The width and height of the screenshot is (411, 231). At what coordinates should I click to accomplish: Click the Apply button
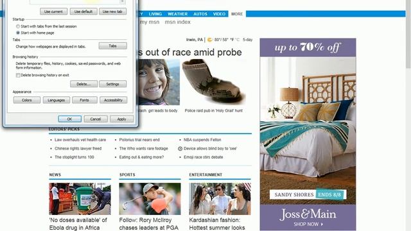[x=121, y=119]
